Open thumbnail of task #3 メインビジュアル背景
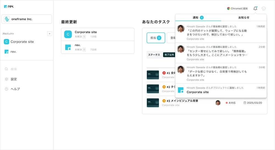 153,103
